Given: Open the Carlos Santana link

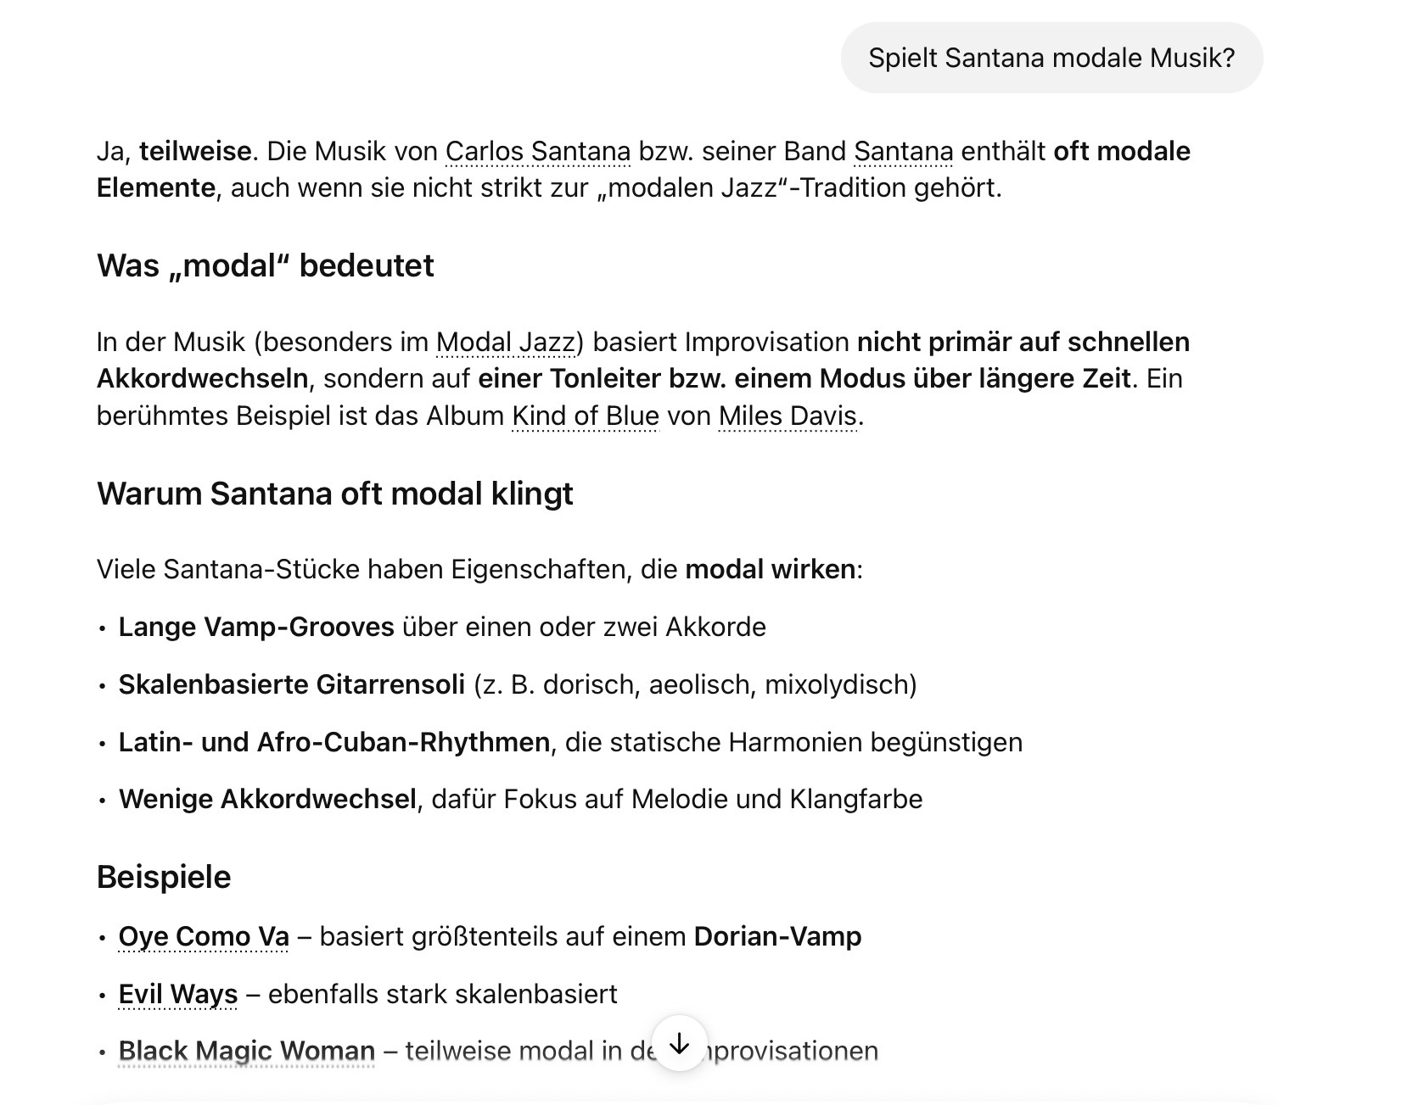Looking at the screenshot, I should click(538, 152).
